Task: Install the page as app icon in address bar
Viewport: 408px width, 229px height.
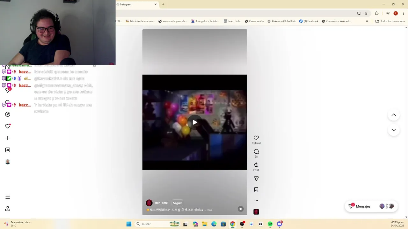Action: point(359,13)
